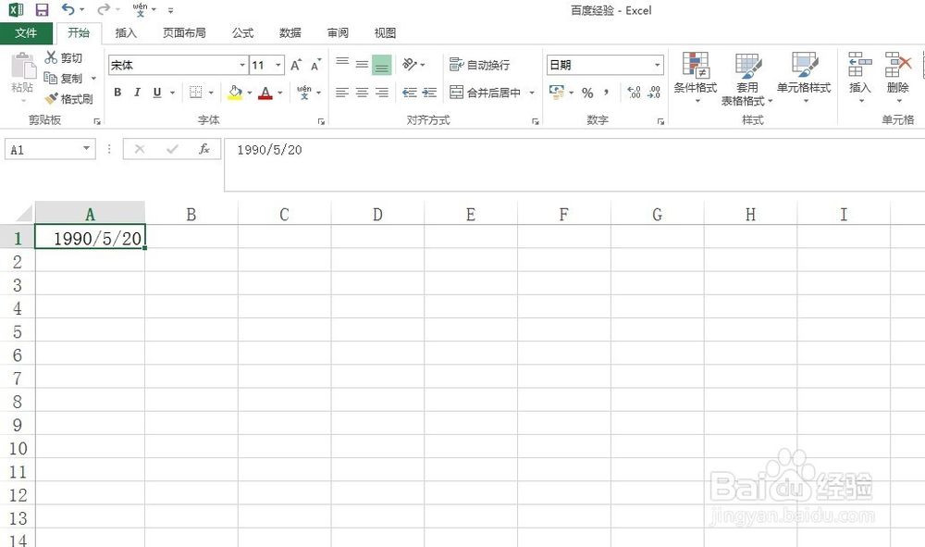Center cell text horizontally
This screenshot has height=547, width=925.
tap(363, 93)
